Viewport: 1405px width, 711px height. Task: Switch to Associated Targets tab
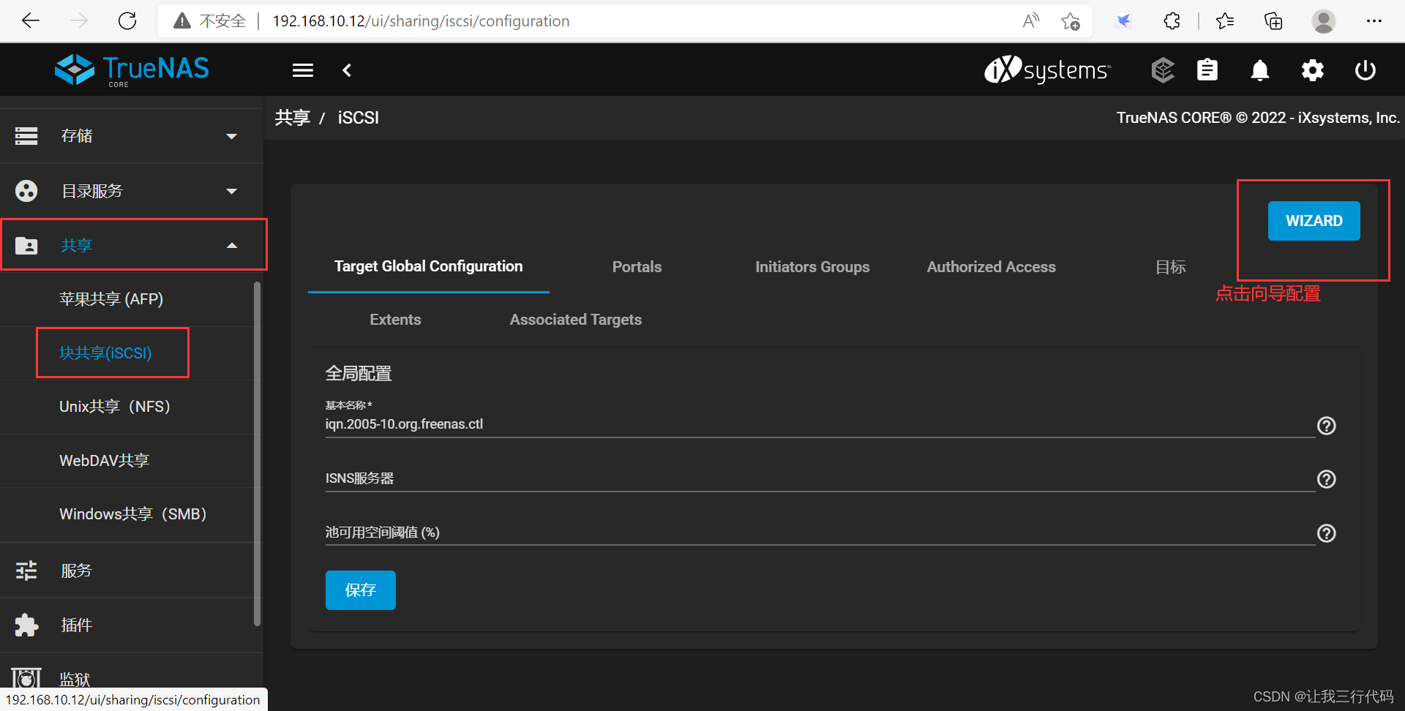coord(576,320)
